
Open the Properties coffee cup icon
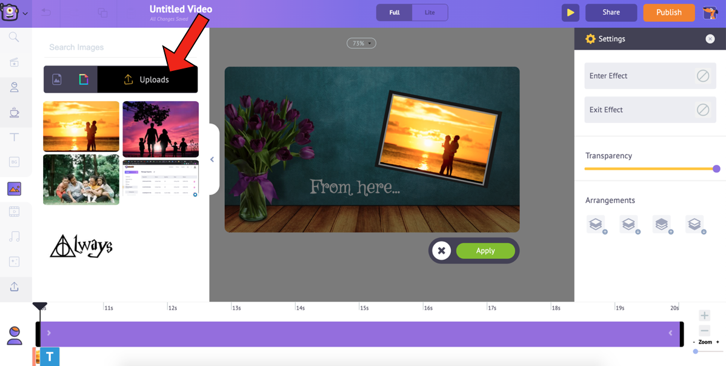point(14,113)
